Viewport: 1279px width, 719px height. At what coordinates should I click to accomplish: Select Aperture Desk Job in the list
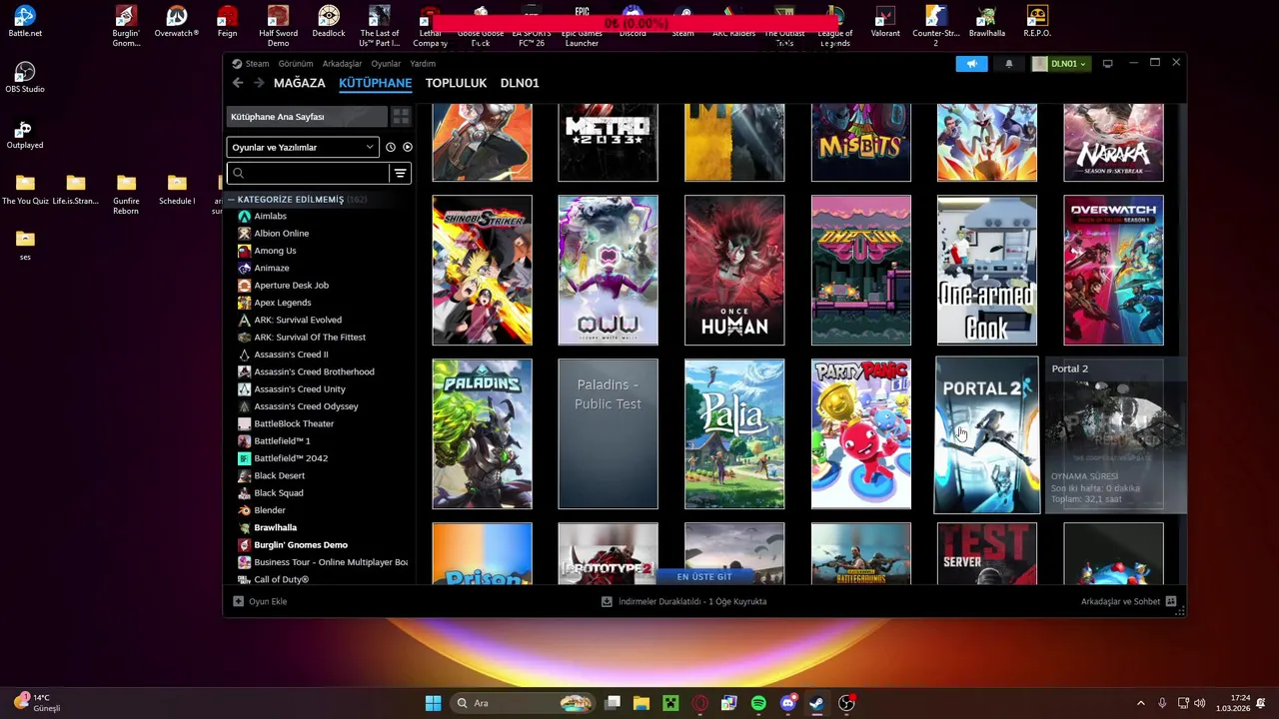click(291, 286)
